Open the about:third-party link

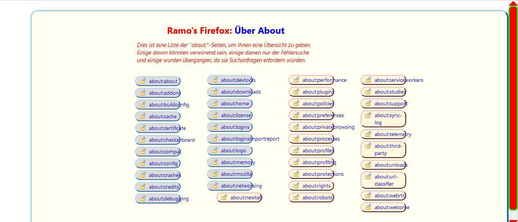coord(388,150)
